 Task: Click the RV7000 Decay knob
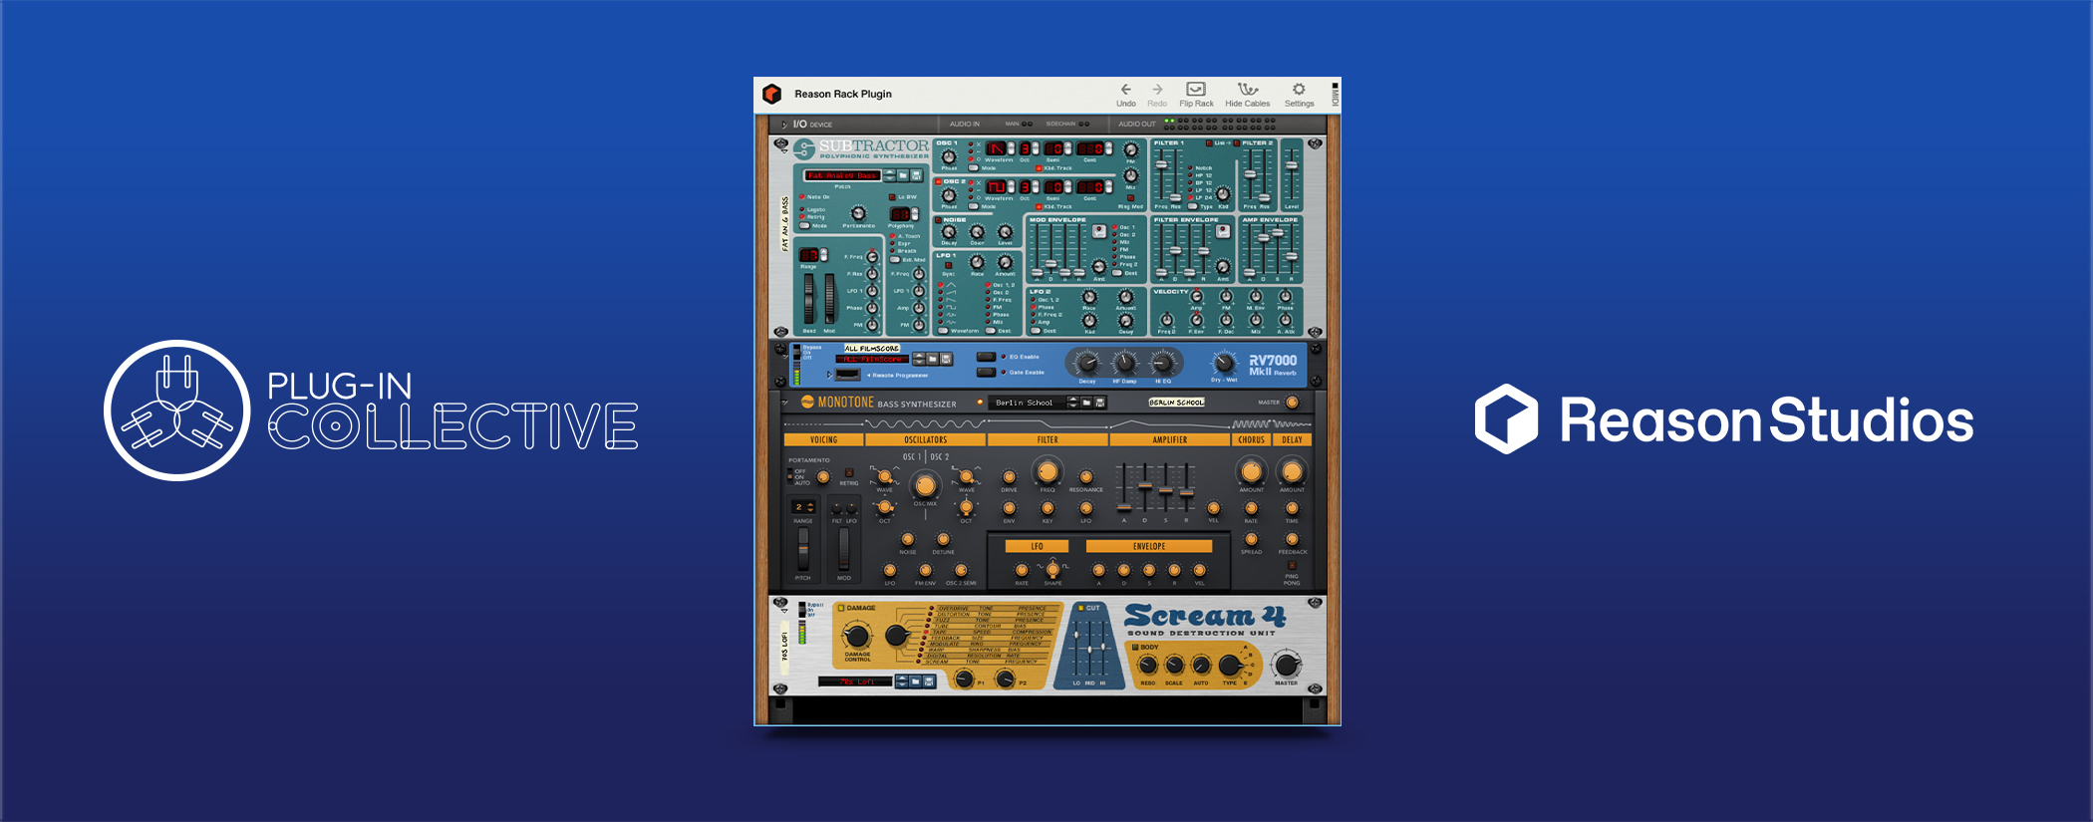[x=1087, y=363]
